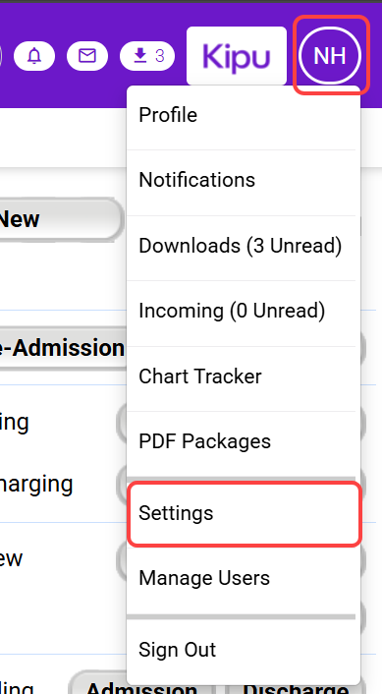382x694 pixels.
Task: Click the New button
Action: click(x=60, y=219)
